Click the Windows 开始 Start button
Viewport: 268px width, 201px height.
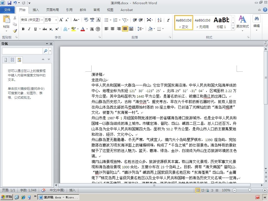point(7,197)
